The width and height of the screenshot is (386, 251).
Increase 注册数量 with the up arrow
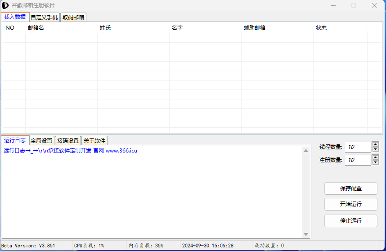(376, 157)
